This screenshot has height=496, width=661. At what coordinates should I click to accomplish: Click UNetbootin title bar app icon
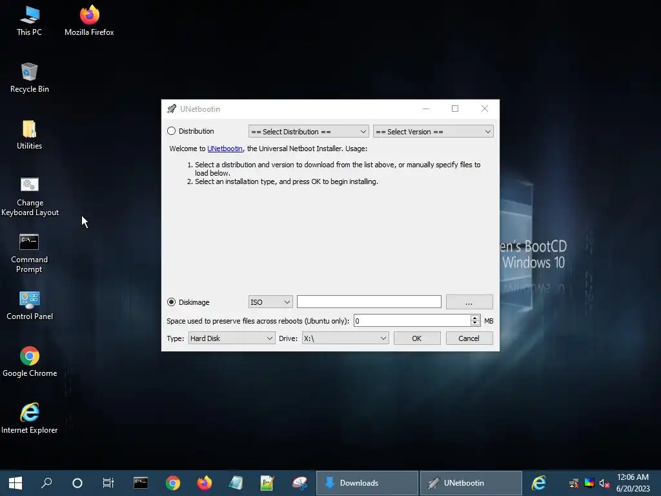pos(172,108)
